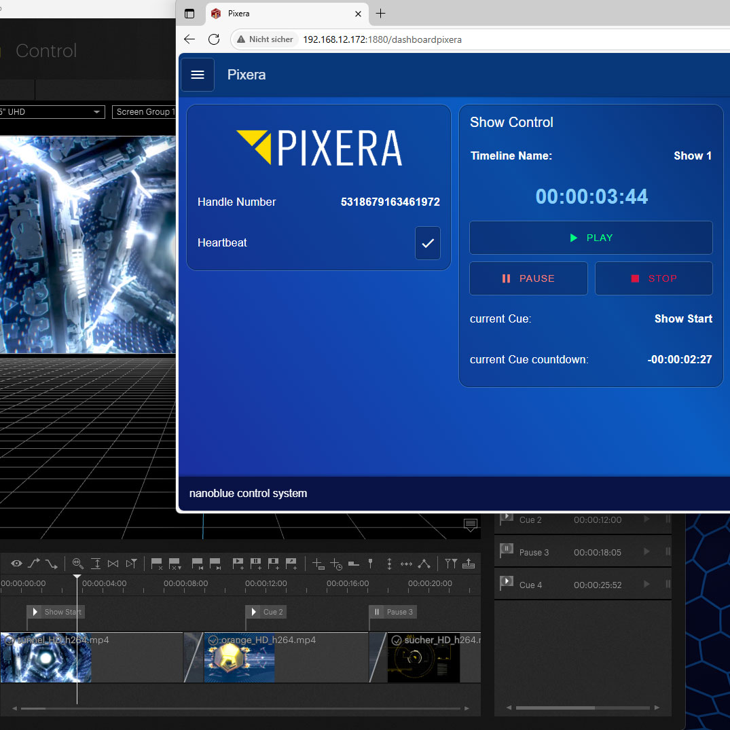Click the zoom magnifier icon in timeline toolbar

tap(77, 564)
